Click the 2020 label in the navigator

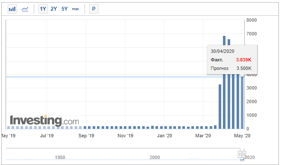pyautogui.click(x=249, y=157)
